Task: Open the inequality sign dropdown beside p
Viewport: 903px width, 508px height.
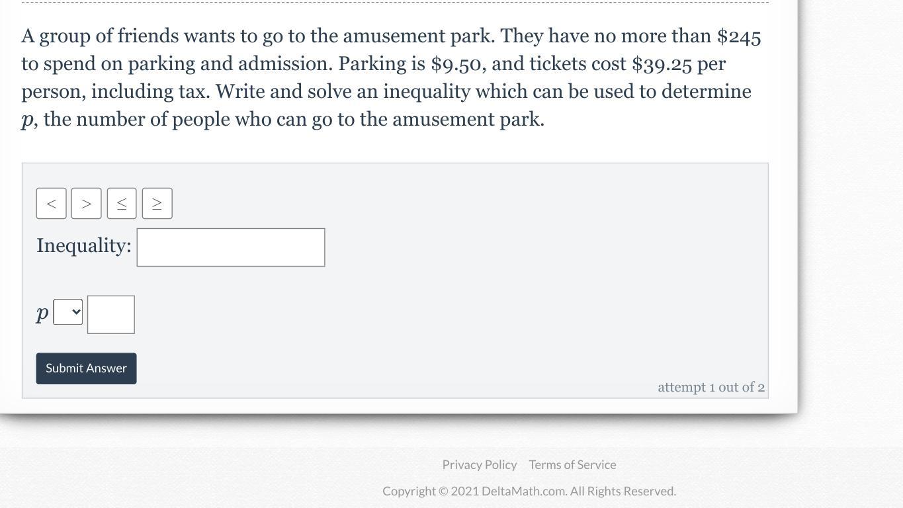Action: [x=68, y=312]
